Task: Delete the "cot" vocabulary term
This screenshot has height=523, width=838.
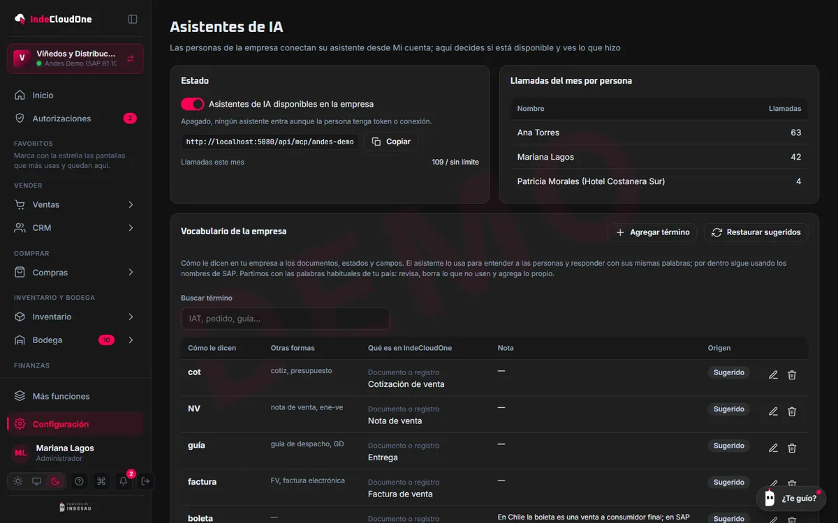Action: 792,375
